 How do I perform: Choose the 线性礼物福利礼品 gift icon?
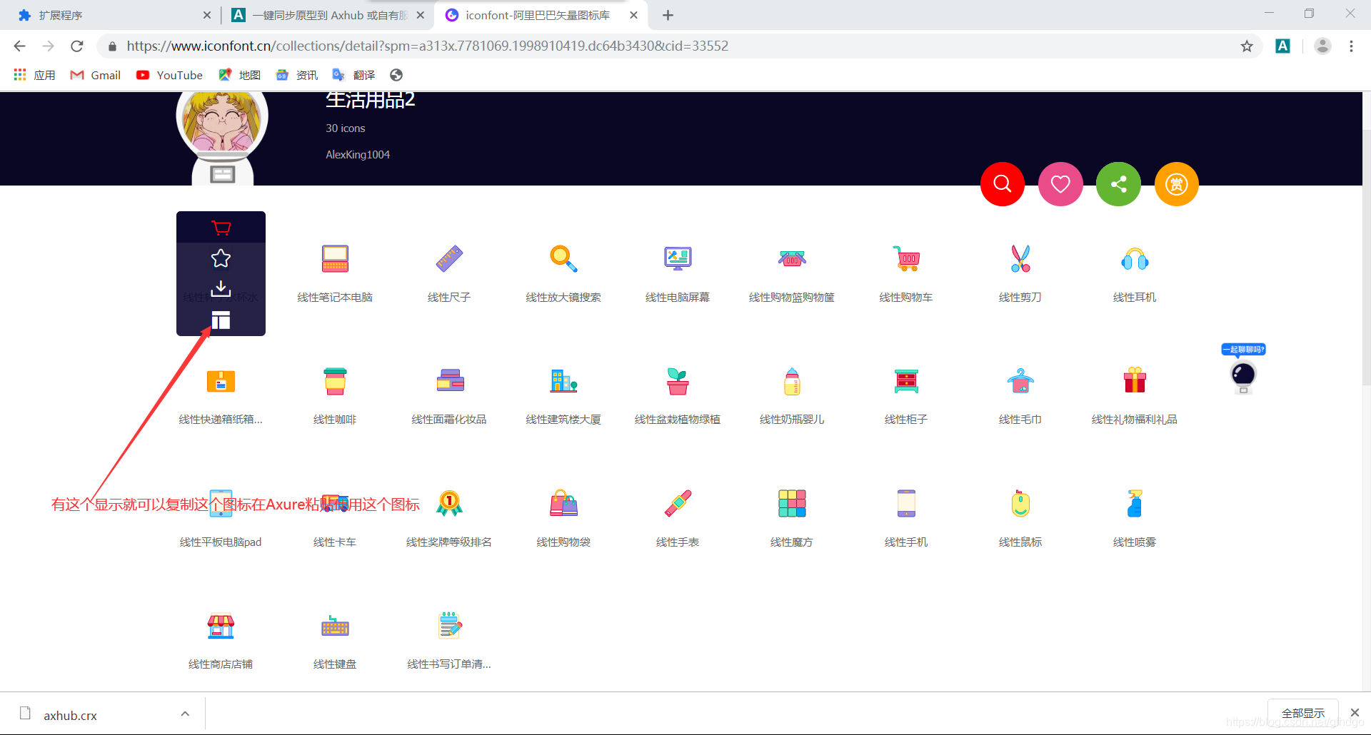(1135, 381)
